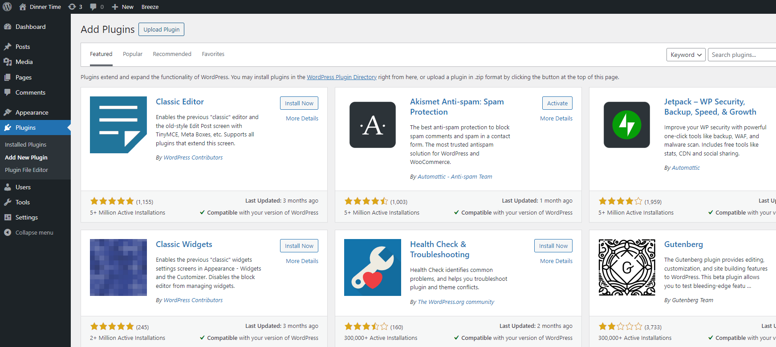Click the Jetpack green lightning icon

coord(627,125)
